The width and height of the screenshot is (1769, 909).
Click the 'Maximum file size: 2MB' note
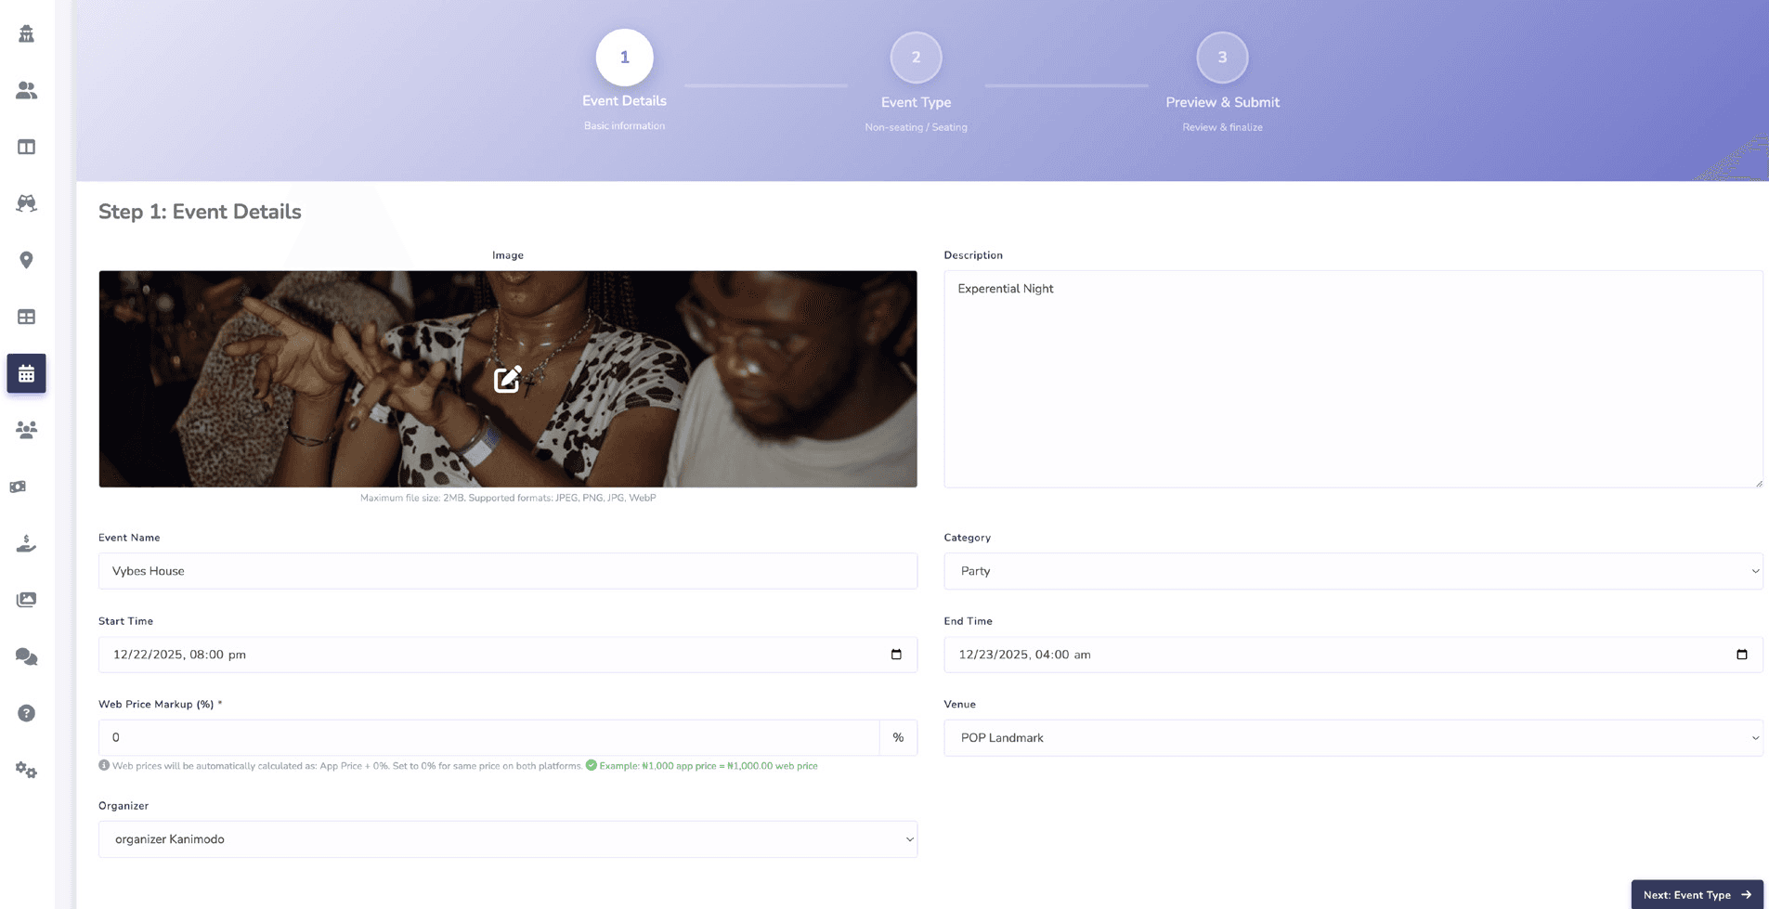pyautogui.click(x=508, y=498)
